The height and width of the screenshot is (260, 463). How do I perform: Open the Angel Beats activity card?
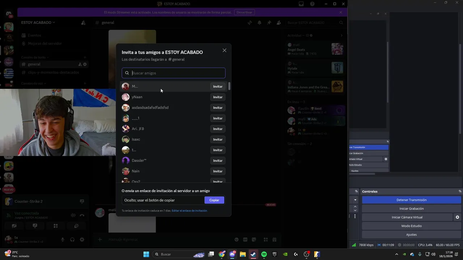pyautogui.click(x=315, y=49)
